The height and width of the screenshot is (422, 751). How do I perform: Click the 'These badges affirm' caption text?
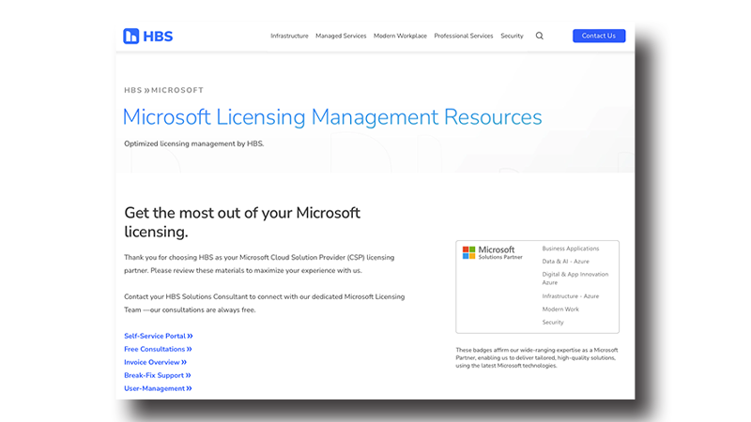(537, 358)
